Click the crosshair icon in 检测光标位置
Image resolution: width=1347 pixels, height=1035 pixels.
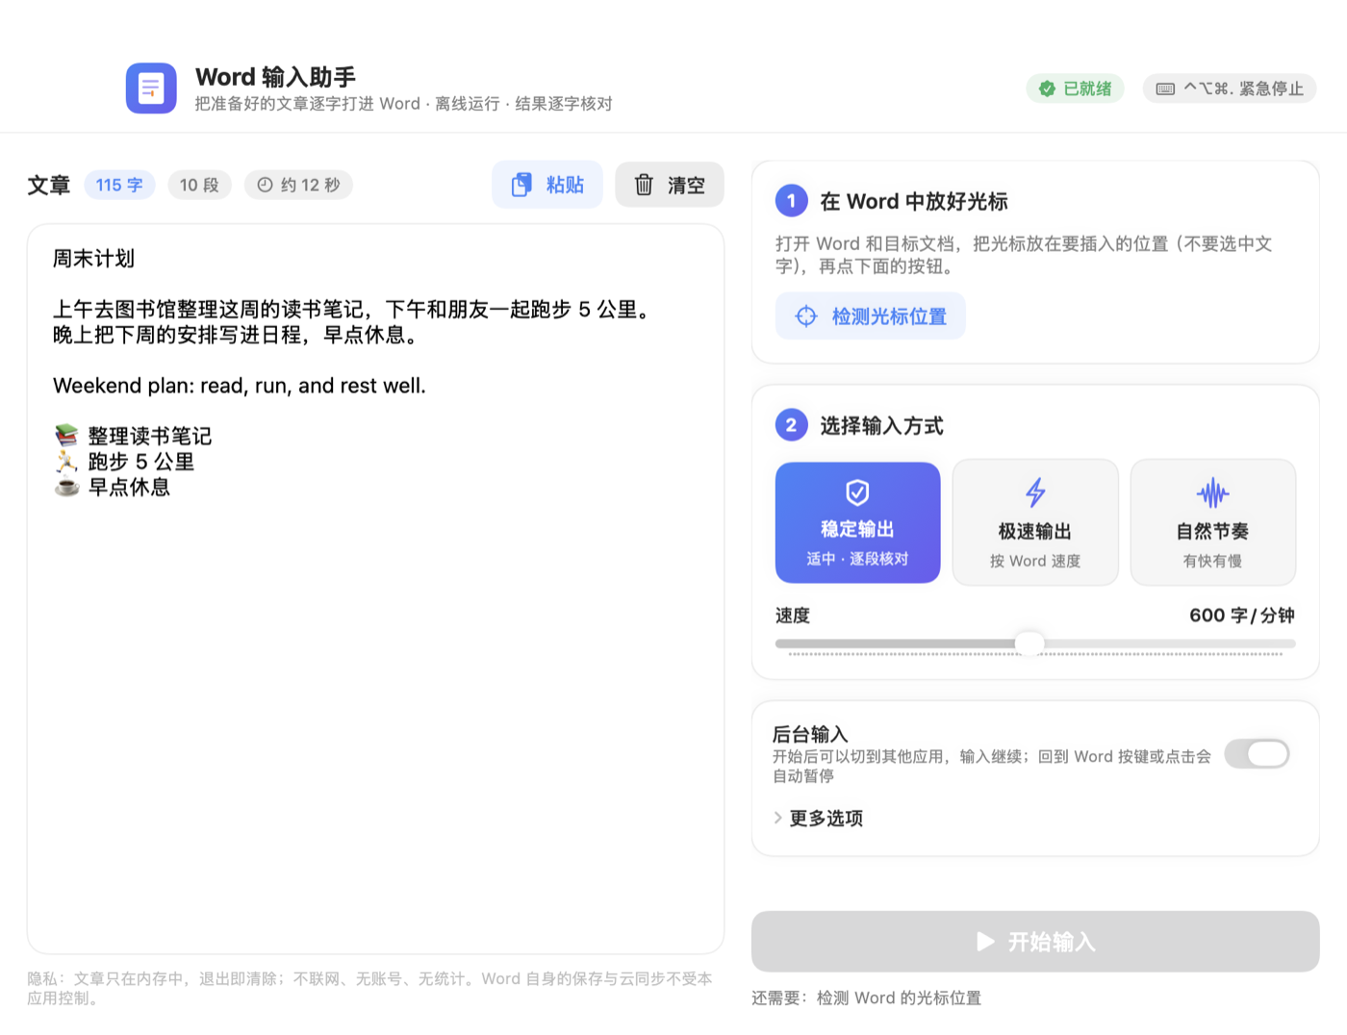coord(806,316)
